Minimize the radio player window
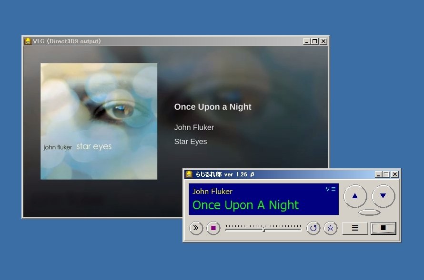 click(378, 174)
